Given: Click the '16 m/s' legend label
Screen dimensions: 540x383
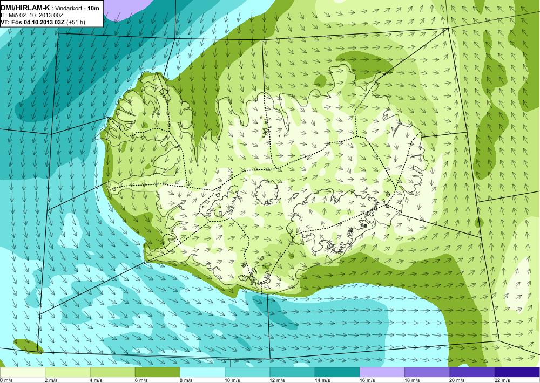Looking at the screenshot, I should click(368, 380).
